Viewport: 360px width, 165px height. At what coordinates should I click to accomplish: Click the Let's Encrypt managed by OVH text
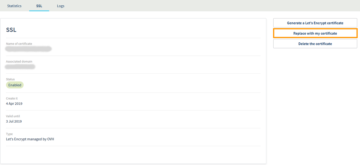click(x=30, y=139)
